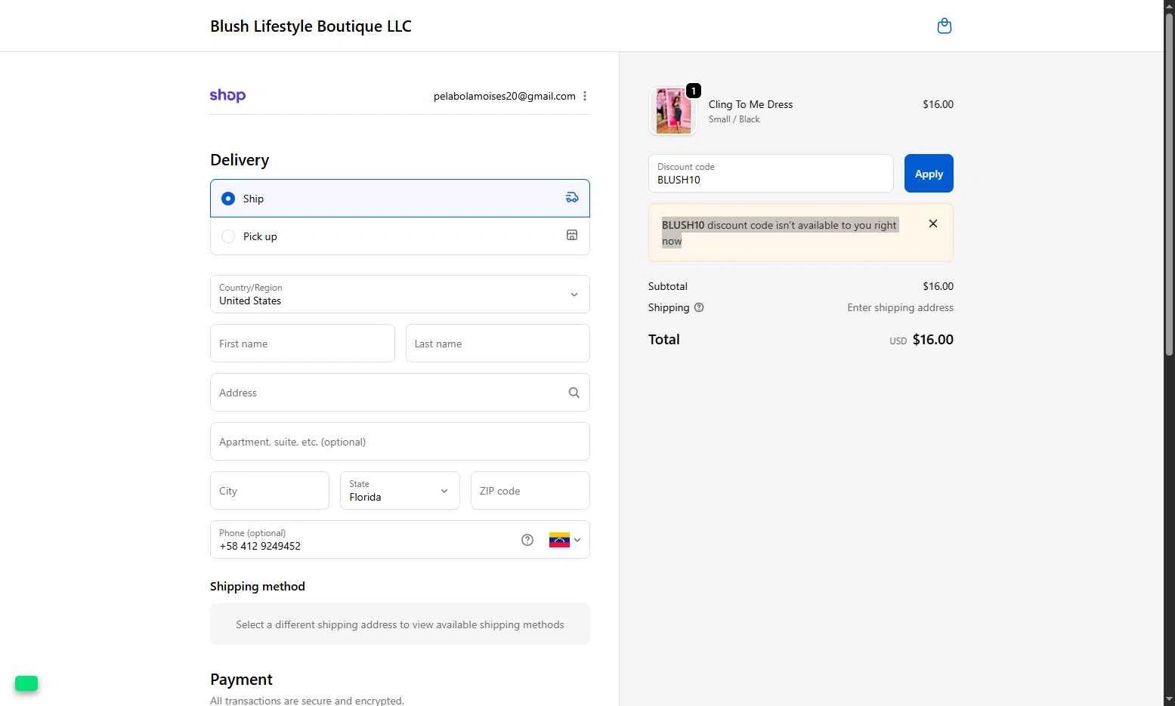Click the Apartment, suite, etc. field
The image size is (1175, 706).
point(400,442)
